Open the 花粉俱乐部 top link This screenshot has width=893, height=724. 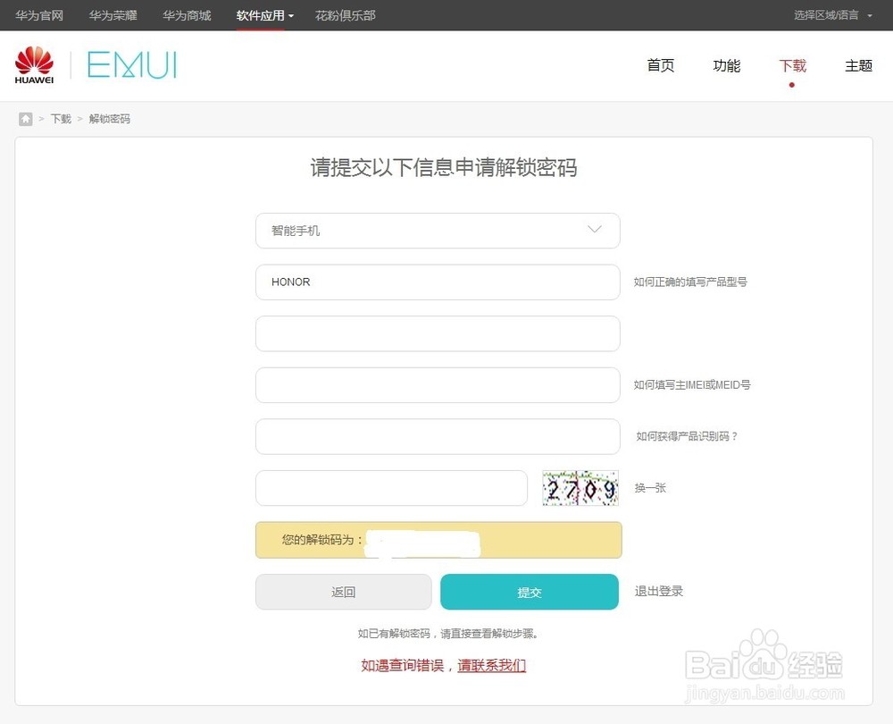coord(345,15)
